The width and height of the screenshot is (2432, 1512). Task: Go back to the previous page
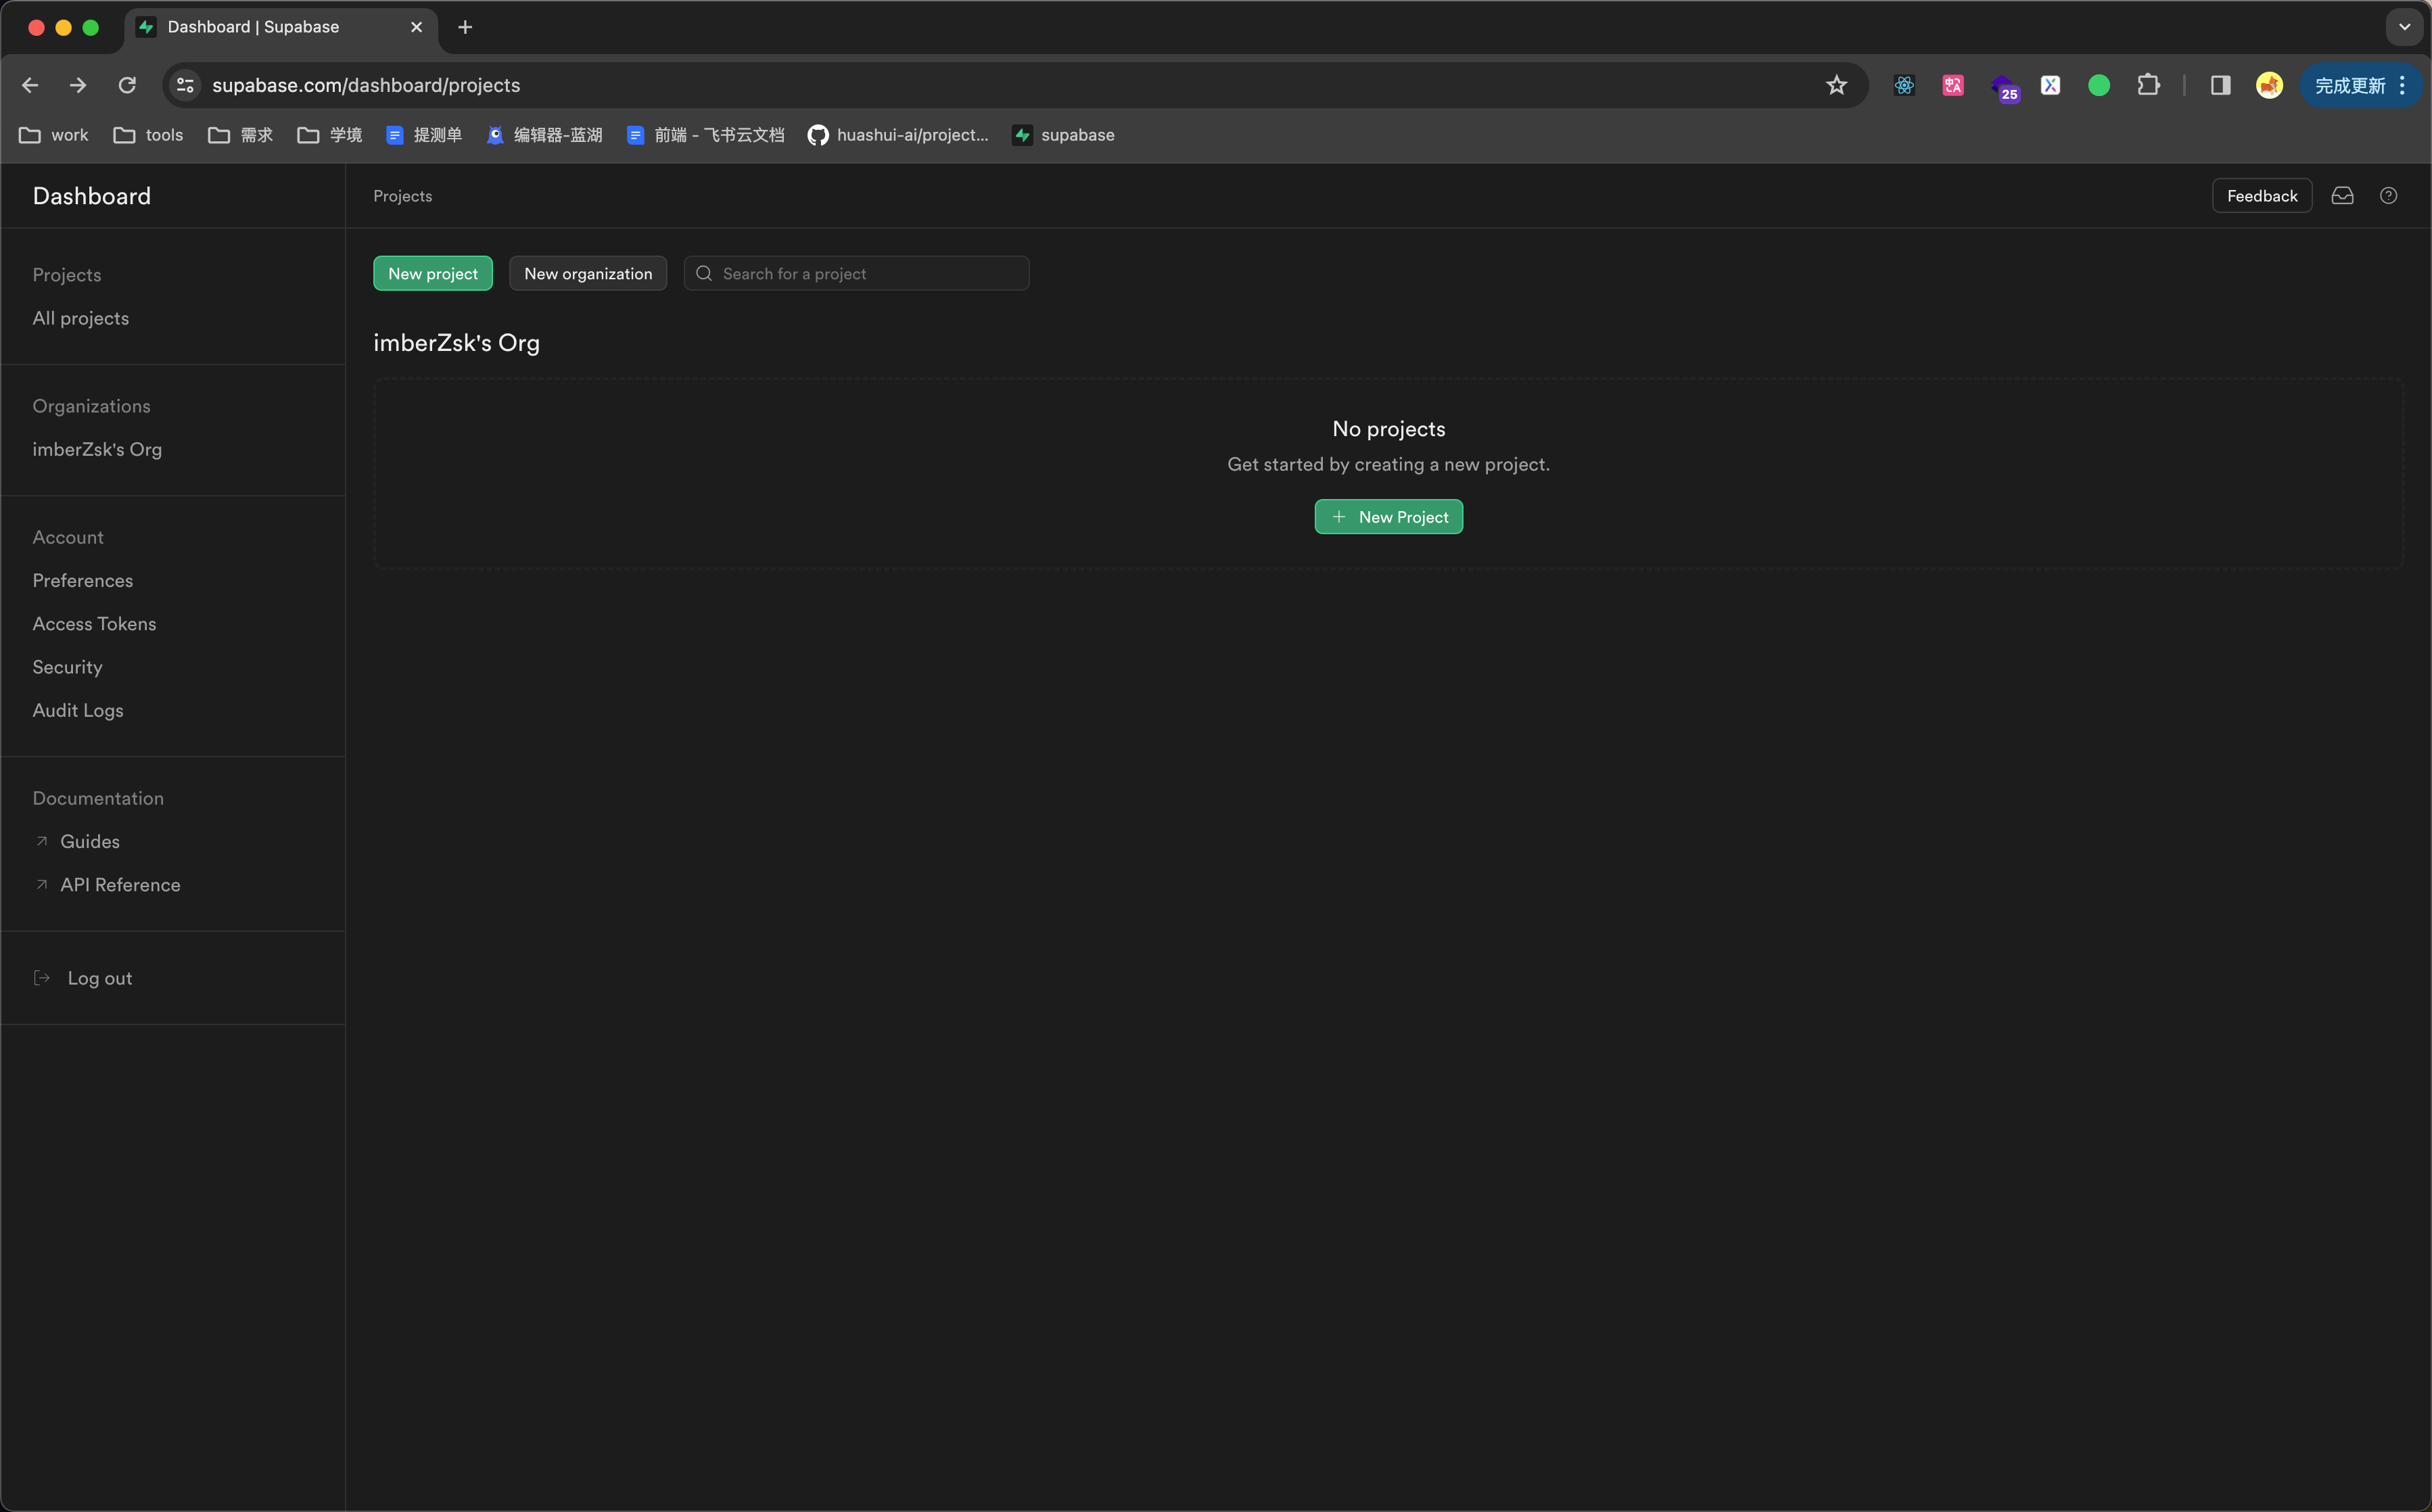point(30,85)
